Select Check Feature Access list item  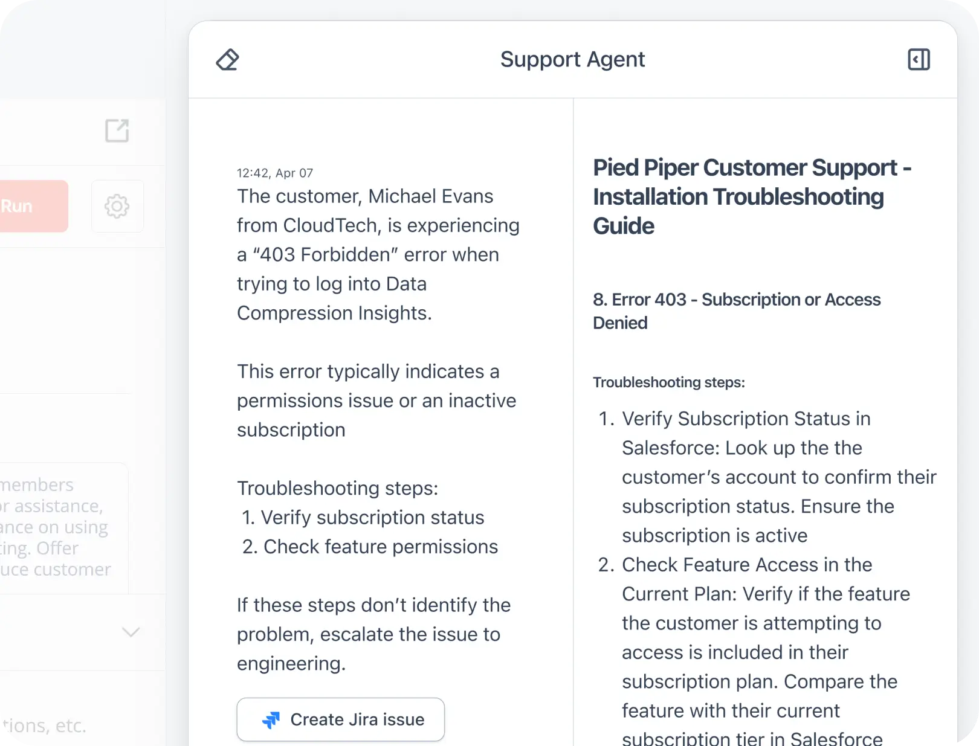tap(755, 652)
